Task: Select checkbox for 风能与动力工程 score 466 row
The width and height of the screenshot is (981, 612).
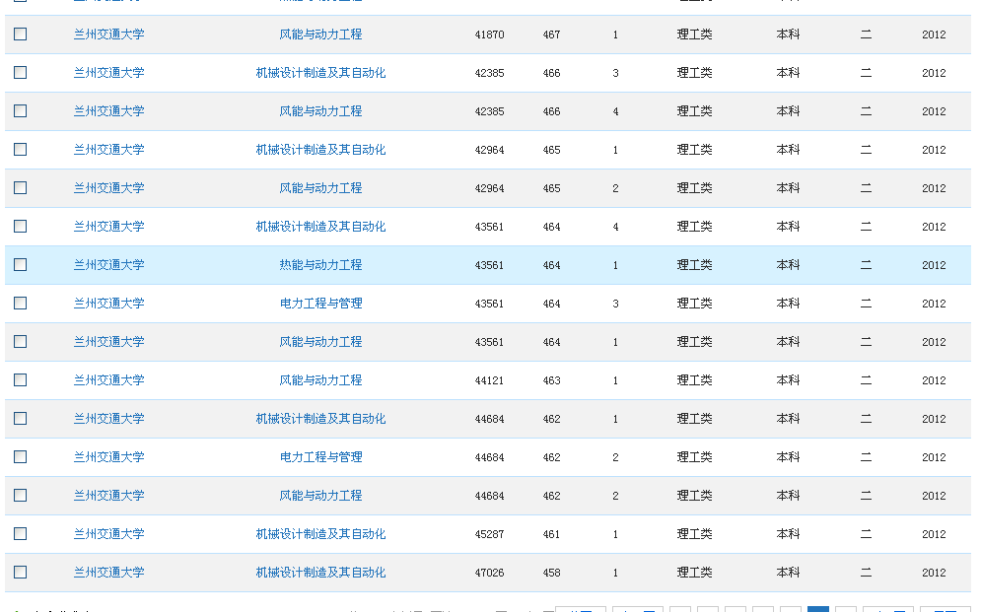Action: [x=20, y=110]
